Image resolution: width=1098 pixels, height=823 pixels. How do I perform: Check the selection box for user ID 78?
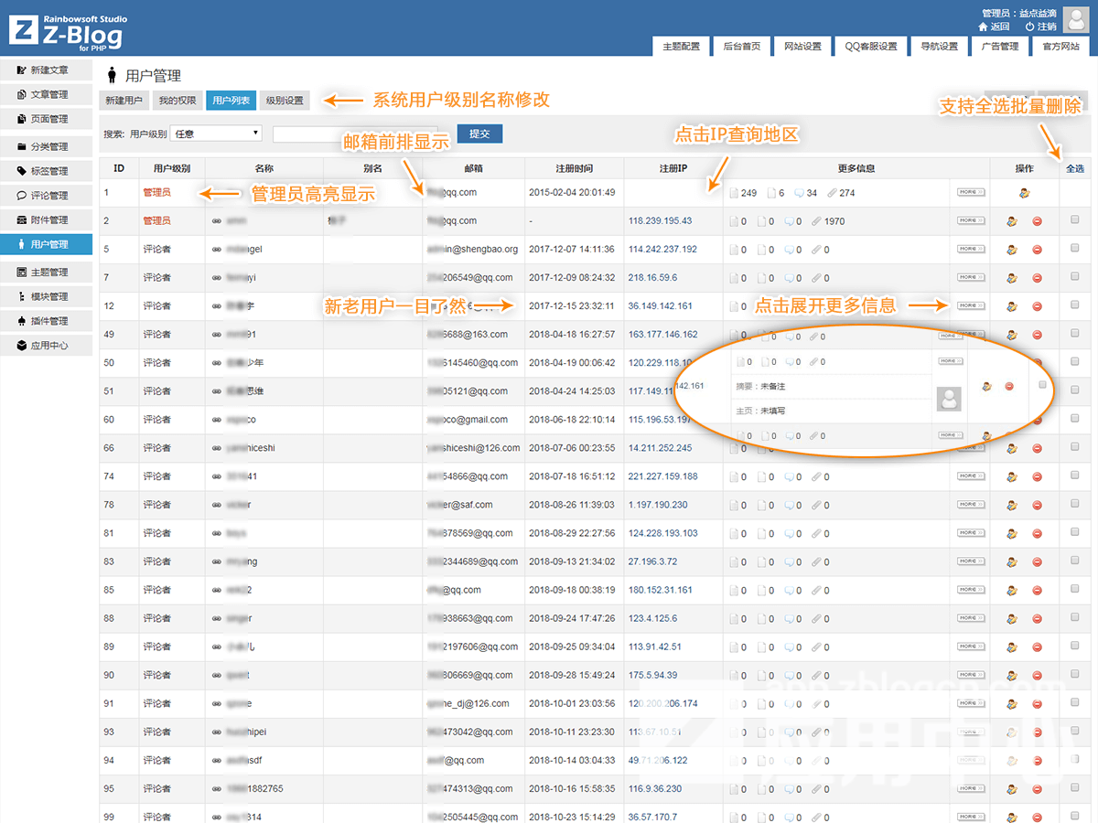(x=1074, y=504)
